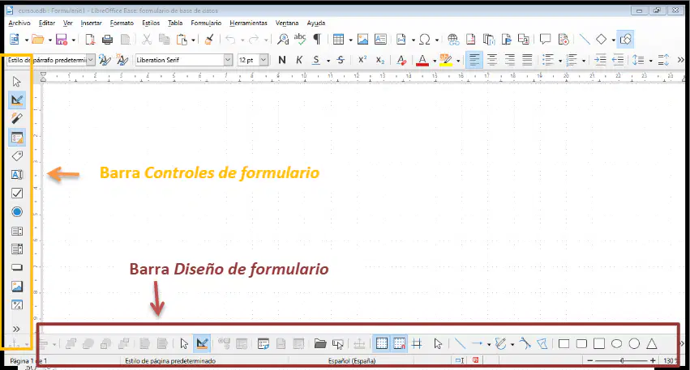Screen dimensions: 690x370
Task: Open the Archivo menu
Action: [x=19, y=23]
